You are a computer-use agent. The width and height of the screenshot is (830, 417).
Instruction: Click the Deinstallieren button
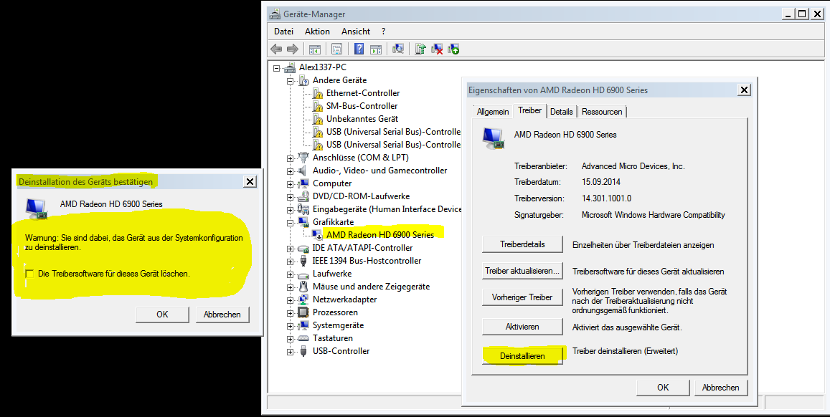coord(522,355)
